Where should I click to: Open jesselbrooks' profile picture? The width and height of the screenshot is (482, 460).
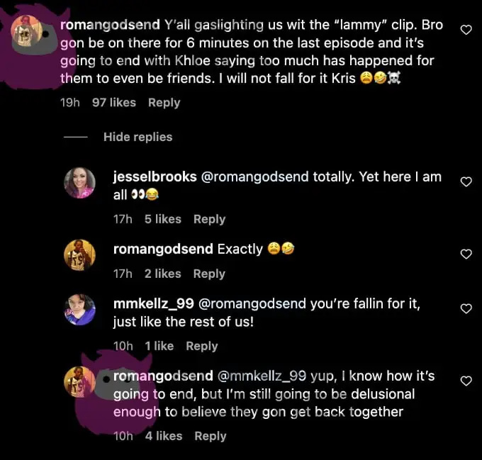pyautogui.click(x=79, y=183)
